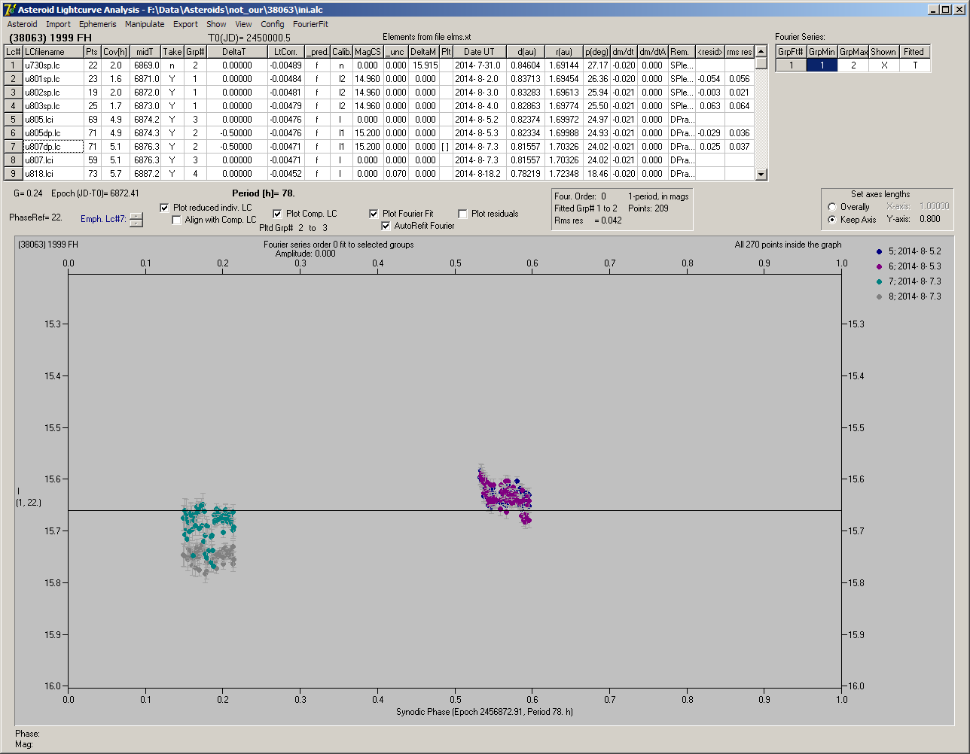Open the Manipulate menu
Screen dimensions: 970x754
pyautogui.click(x=145, y=24)
